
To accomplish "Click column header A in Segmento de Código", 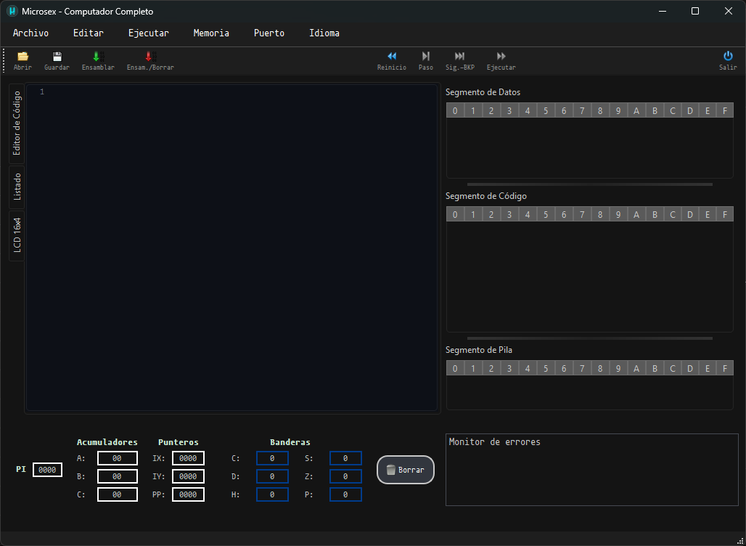I will [636, 215].
